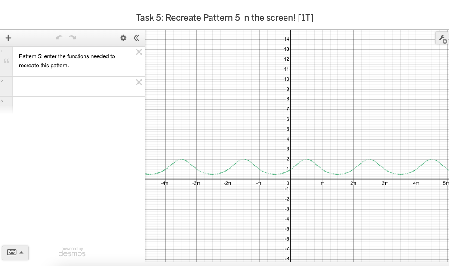Screen dimensions: 449x266
Task: Show the on-screen keyboard keypad
Action: point(15,253)
